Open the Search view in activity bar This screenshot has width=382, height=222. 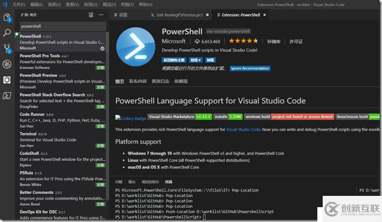pos(7,33)
